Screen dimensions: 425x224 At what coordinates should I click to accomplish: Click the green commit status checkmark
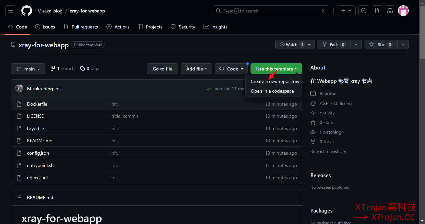(208, 89)
